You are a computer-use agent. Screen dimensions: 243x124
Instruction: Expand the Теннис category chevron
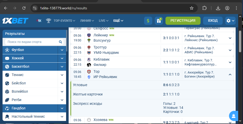(x=62, y=75)
